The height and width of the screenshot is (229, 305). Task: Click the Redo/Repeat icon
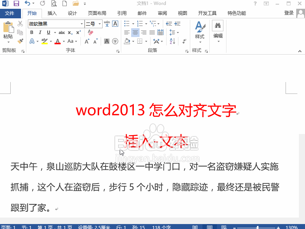[42, 3]
